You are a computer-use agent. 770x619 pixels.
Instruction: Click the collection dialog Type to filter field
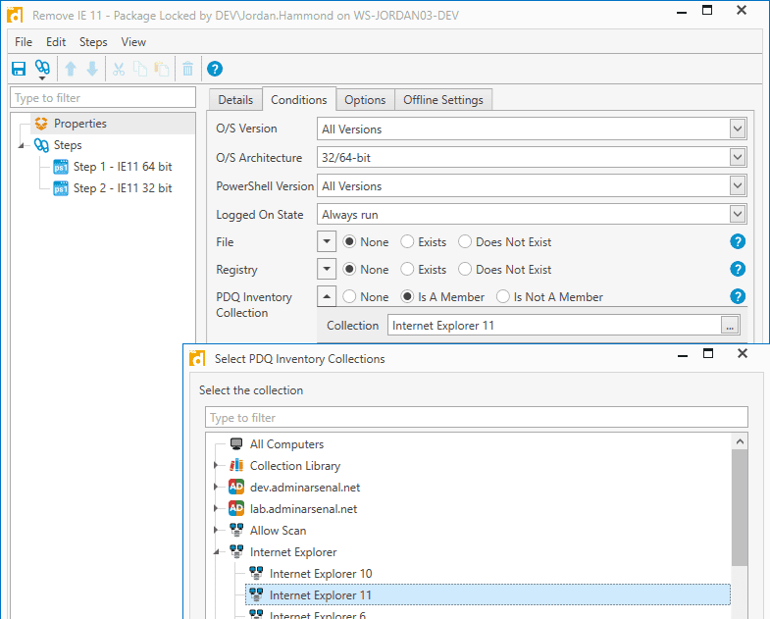coord(477,418)
